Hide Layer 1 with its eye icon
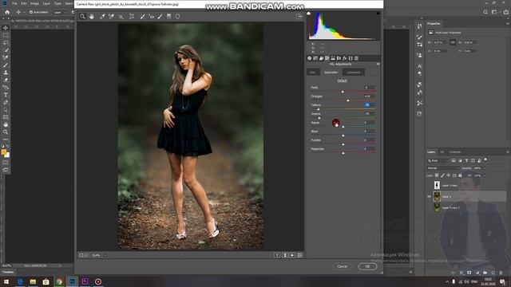The width and height of the screenshot is (511, 287). coord(430,197)
